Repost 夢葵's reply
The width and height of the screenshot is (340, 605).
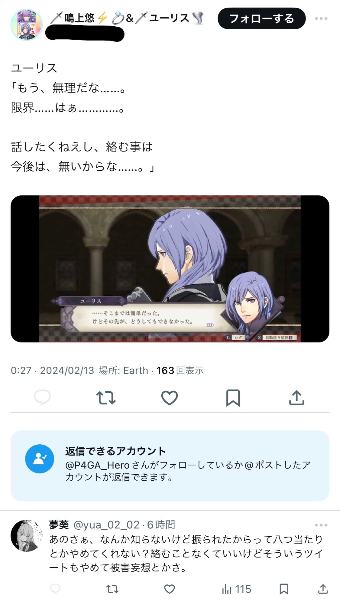coord(112,589)
